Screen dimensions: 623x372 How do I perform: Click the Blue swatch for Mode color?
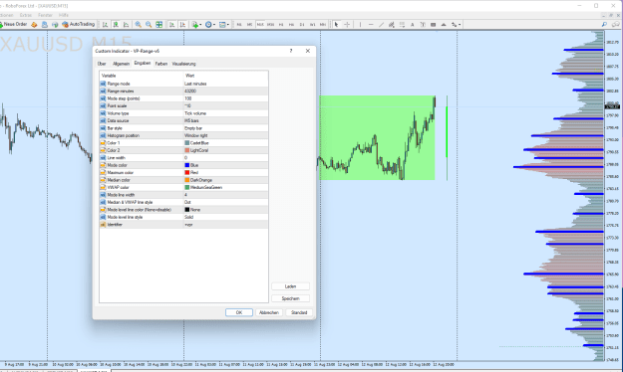[186, 165]
